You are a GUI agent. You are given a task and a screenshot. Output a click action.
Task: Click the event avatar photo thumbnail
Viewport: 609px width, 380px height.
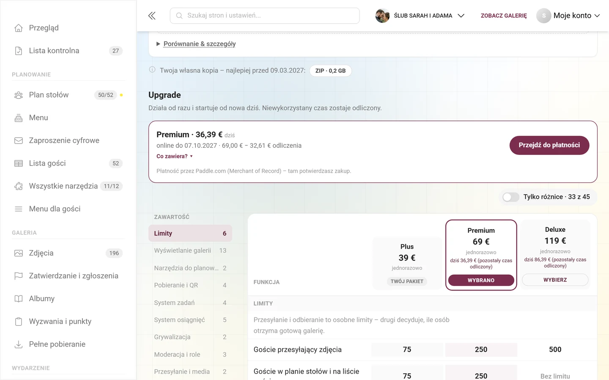382,16
